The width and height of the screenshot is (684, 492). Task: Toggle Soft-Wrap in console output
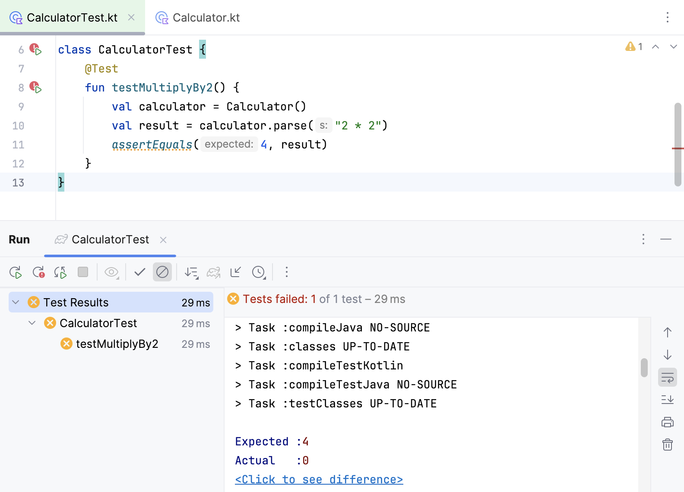pyautogui.click(x=667, y=378)
